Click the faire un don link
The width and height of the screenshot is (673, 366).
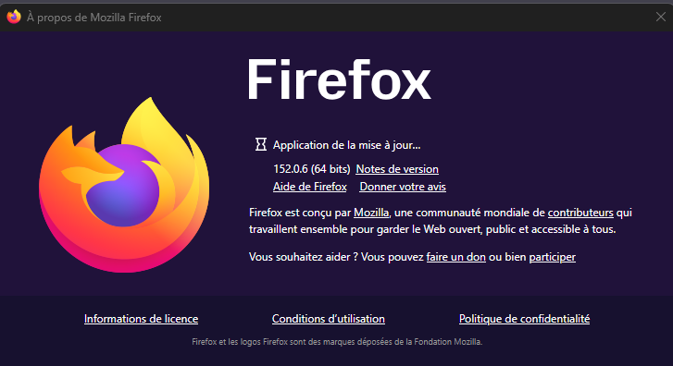pyautogui.click(x=455, y=257)
